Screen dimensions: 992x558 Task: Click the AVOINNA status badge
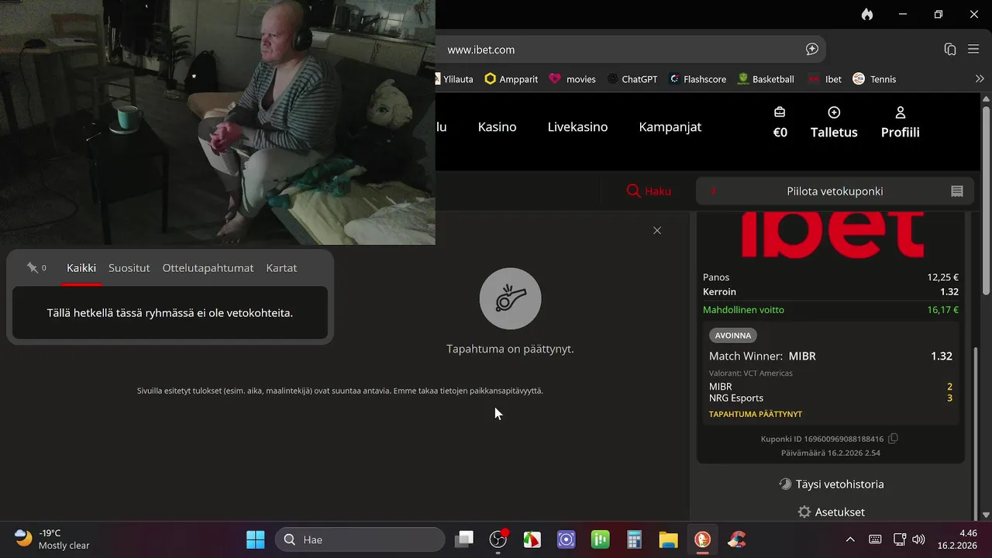pos(733,336)
